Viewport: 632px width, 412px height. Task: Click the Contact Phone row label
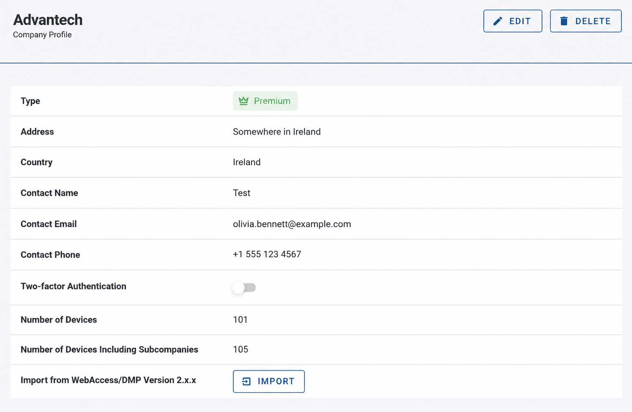pyautogui.click(x=50, y=255)
